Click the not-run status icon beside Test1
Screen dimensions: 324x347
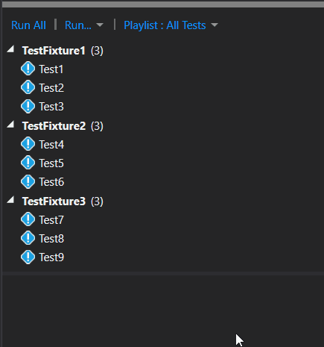28,69
